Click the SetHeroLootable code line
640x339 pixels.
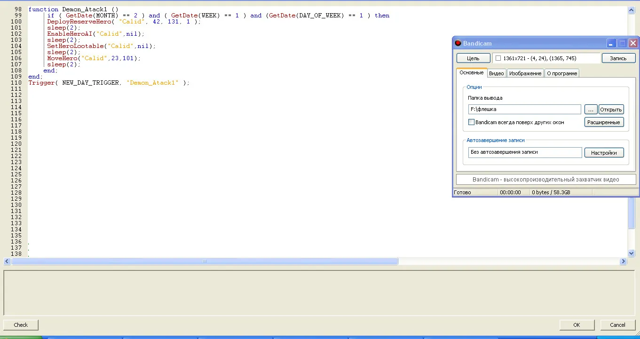coord(102,46)
